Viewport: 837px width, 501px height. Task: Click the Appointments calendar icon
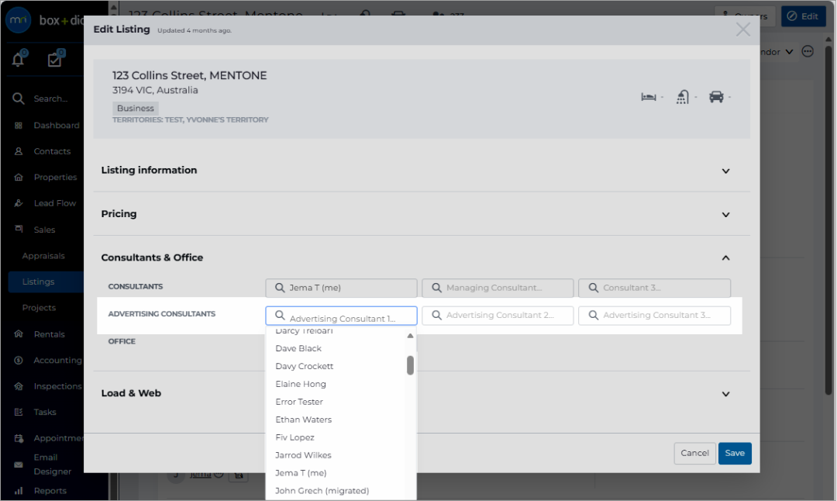click(19, 438)
